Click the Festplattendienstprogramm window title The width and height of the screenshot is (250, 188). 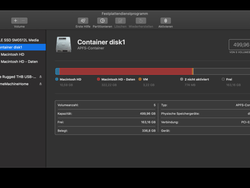[125, 14]
